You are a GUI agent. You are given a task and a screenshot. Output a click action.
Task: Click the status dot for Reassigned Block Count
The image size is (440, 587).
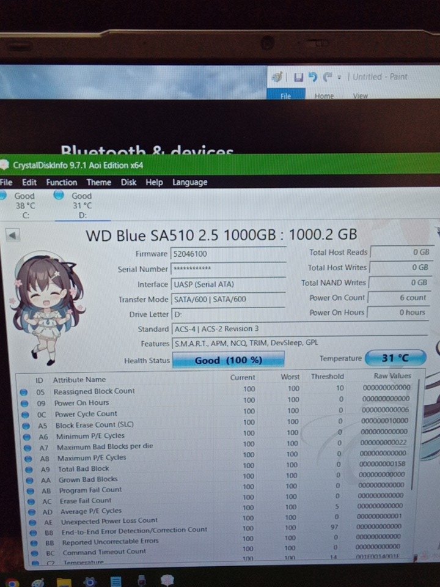pyautogui.click(x=24, y=392)
